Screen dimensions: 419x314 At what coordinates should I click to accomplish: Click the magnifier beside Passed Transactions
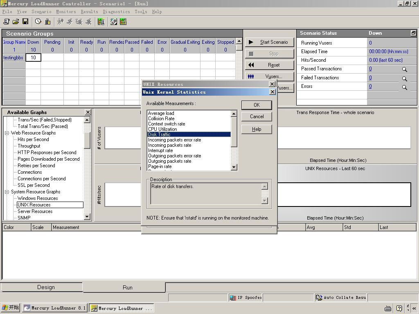point(405,70)
